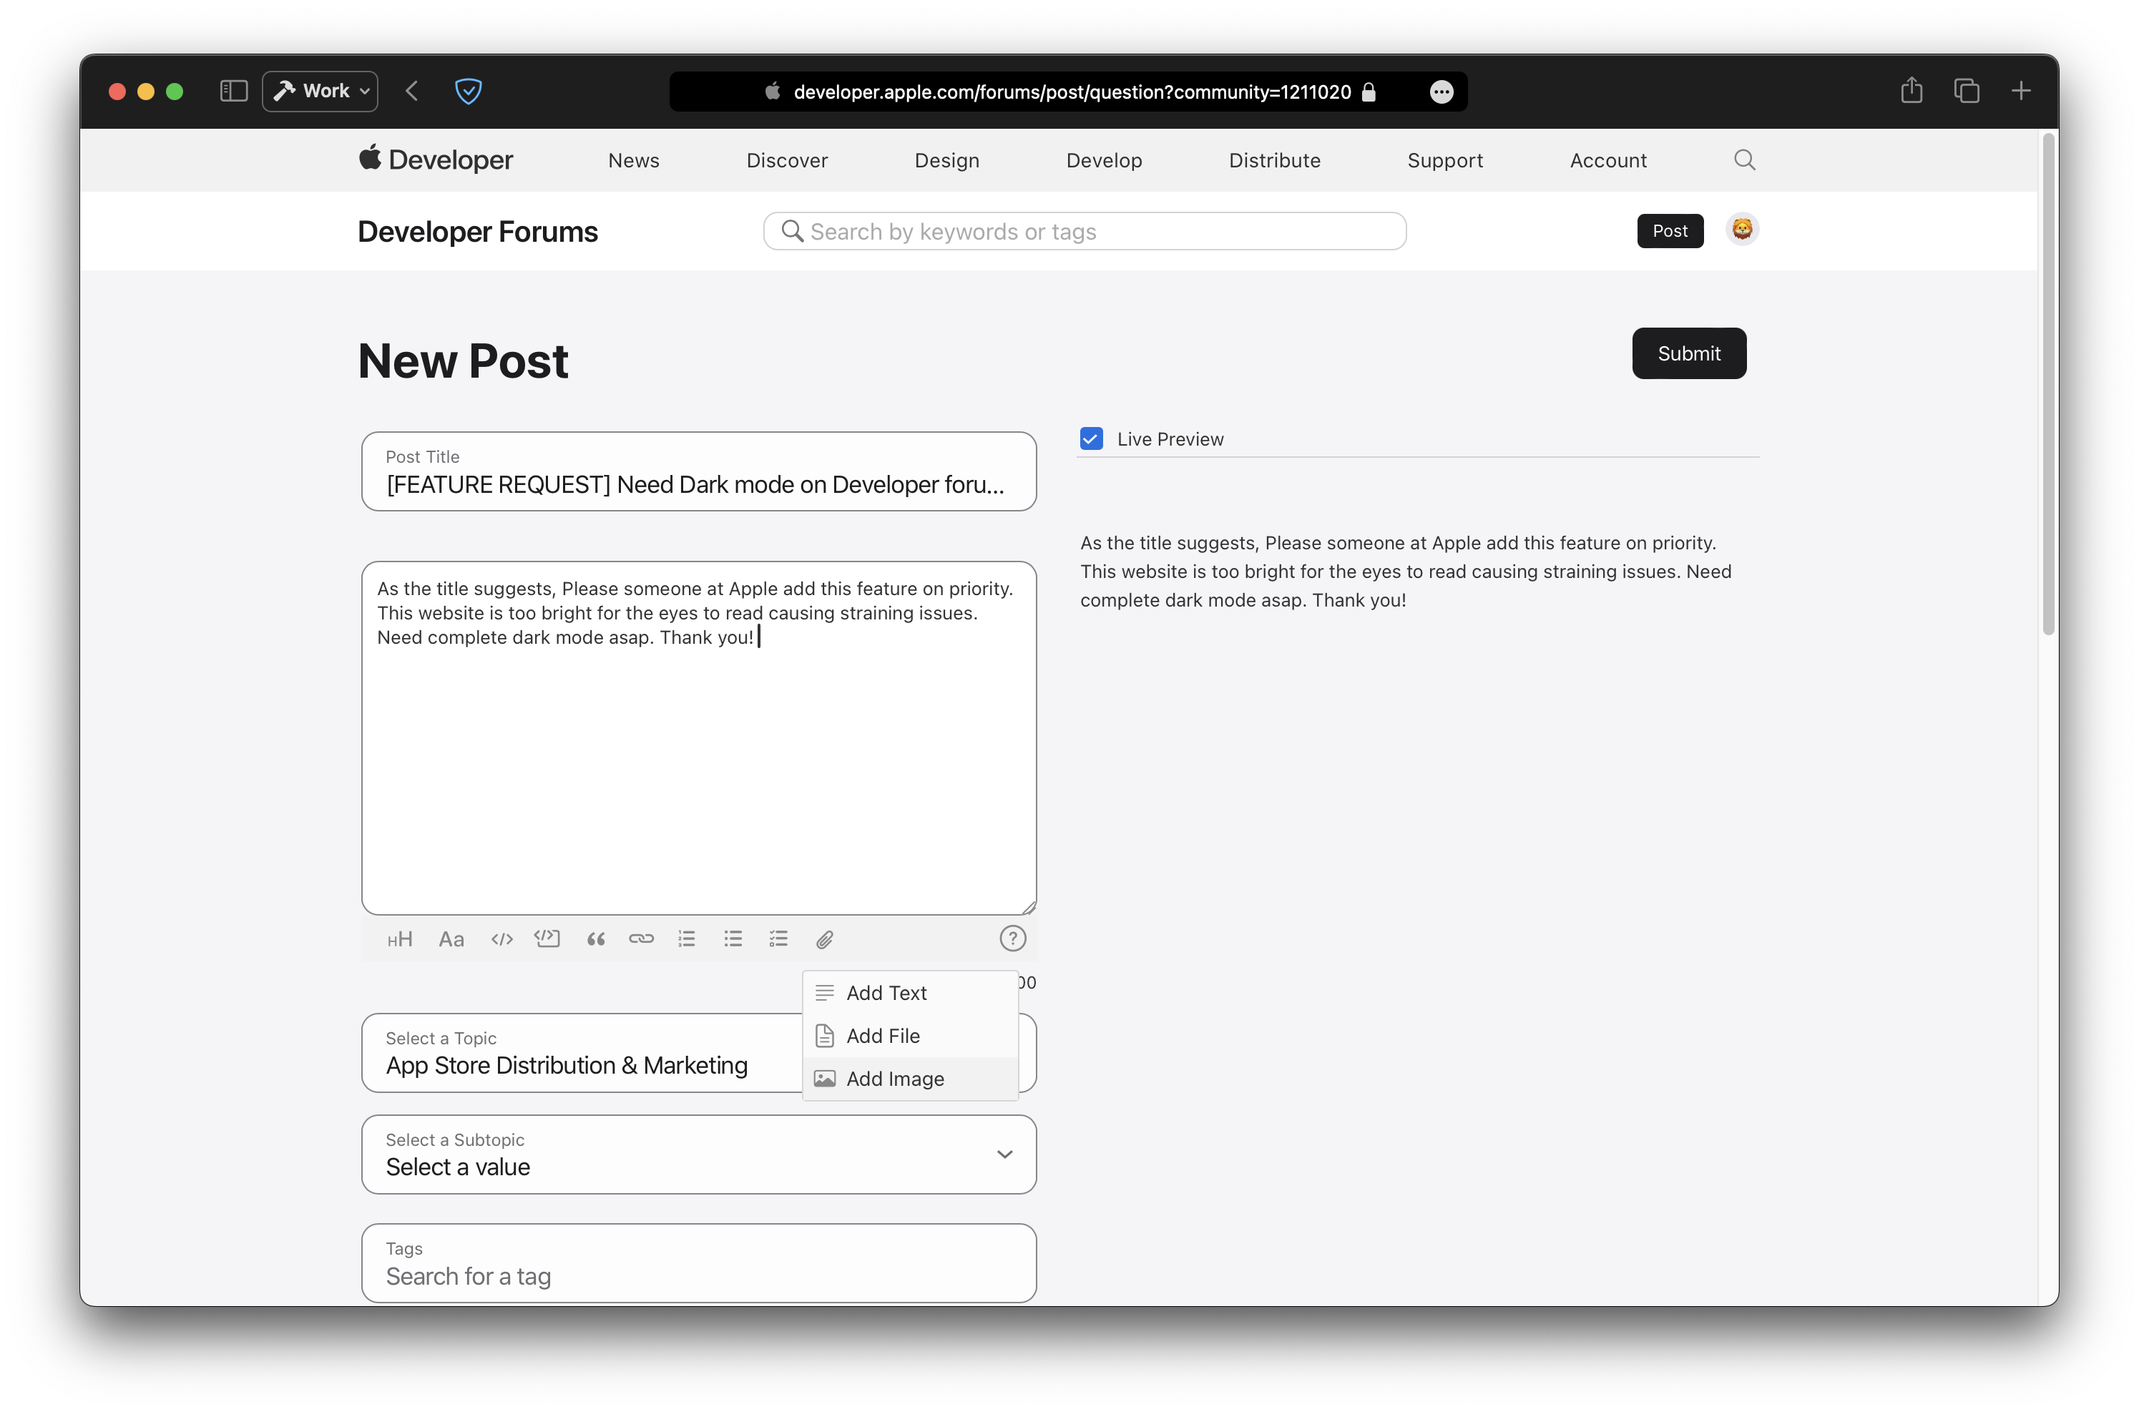
Task: Insert inline code with the </> icon
Action: [x=501, y=939]
